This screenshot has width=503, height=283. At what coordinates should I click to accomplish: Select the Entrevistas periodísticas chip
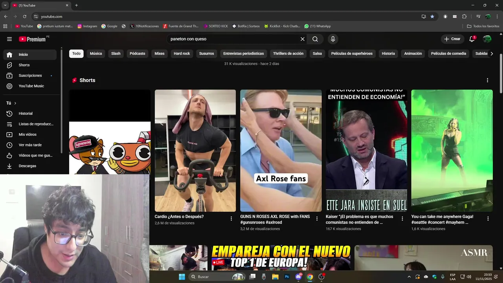[x=244, y=53]
